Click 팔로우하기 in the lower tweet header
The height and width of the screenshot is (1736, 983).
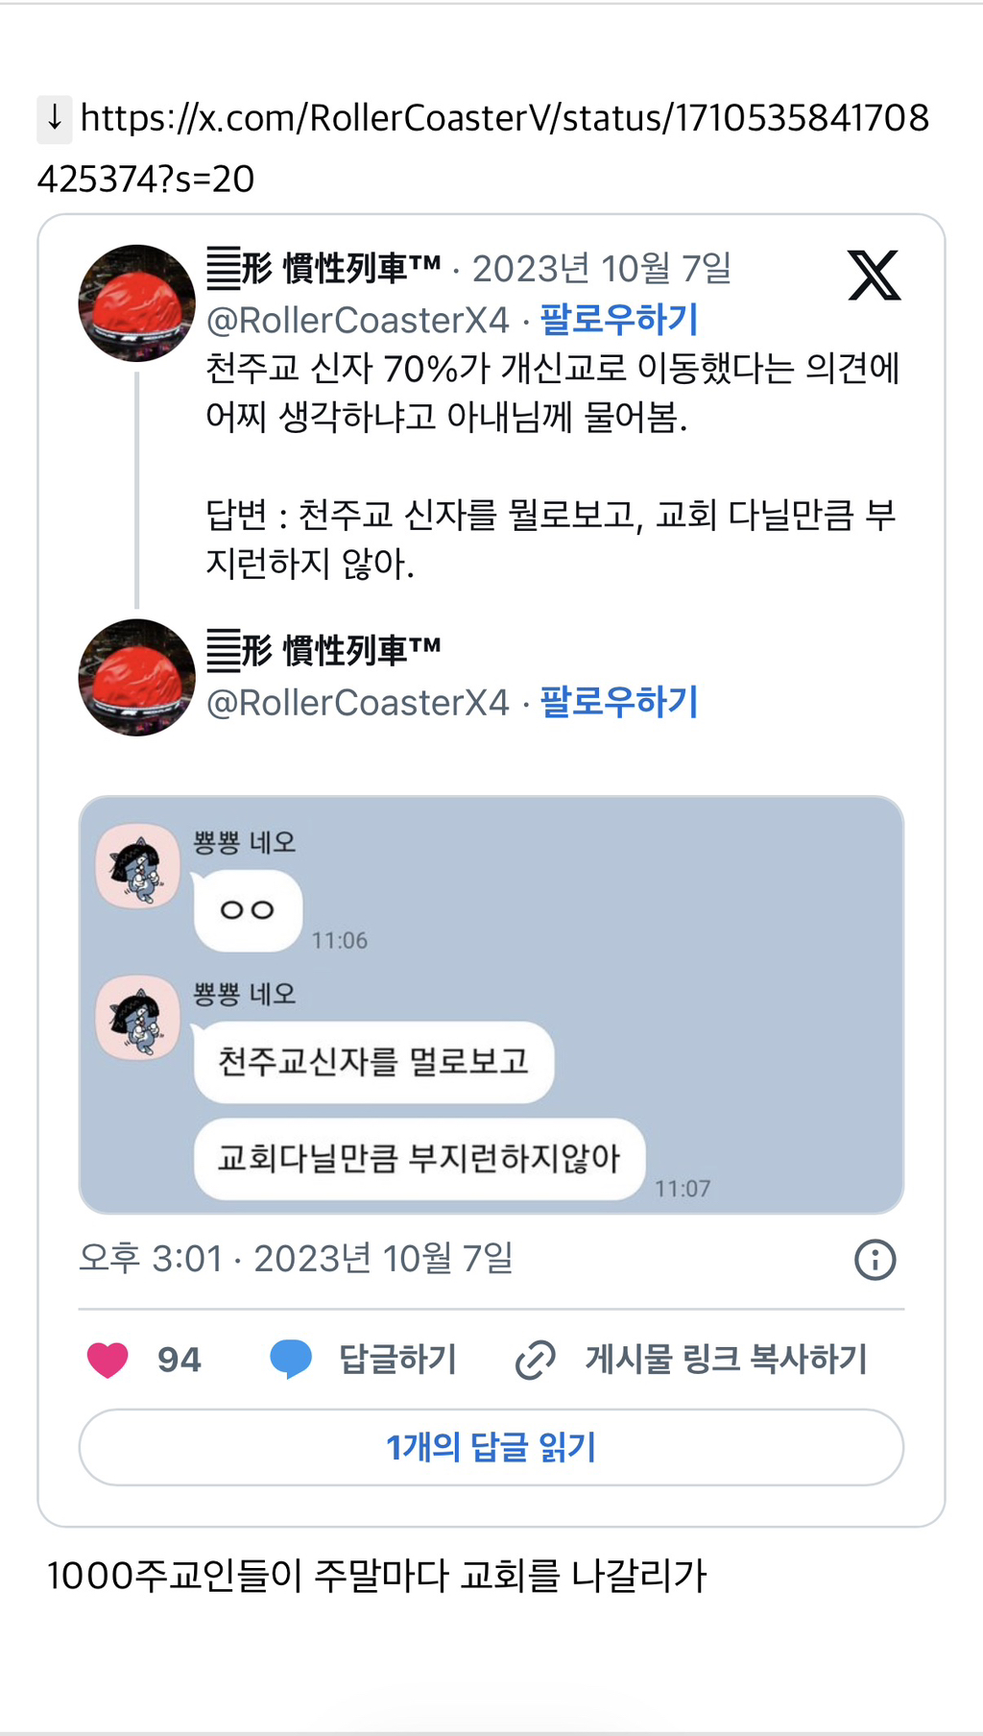coord(619,702)
